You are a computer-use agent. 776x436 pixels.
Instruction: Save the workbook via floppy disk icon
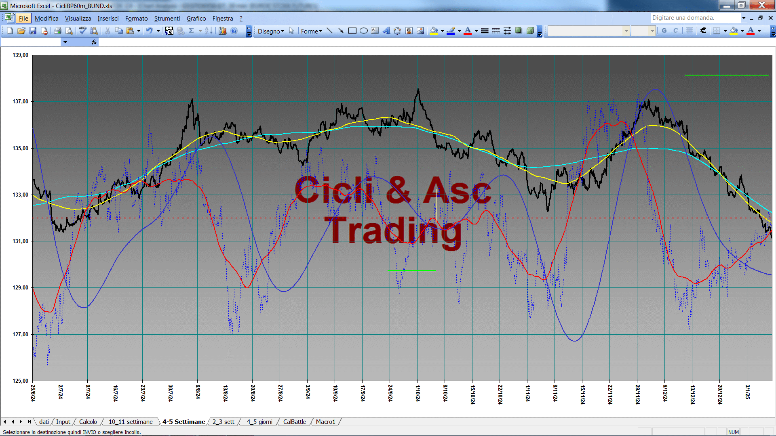(33, 31)
